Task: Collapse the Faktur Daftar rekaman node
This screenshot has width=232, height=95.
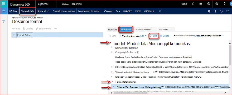Action: click(112, 82)
